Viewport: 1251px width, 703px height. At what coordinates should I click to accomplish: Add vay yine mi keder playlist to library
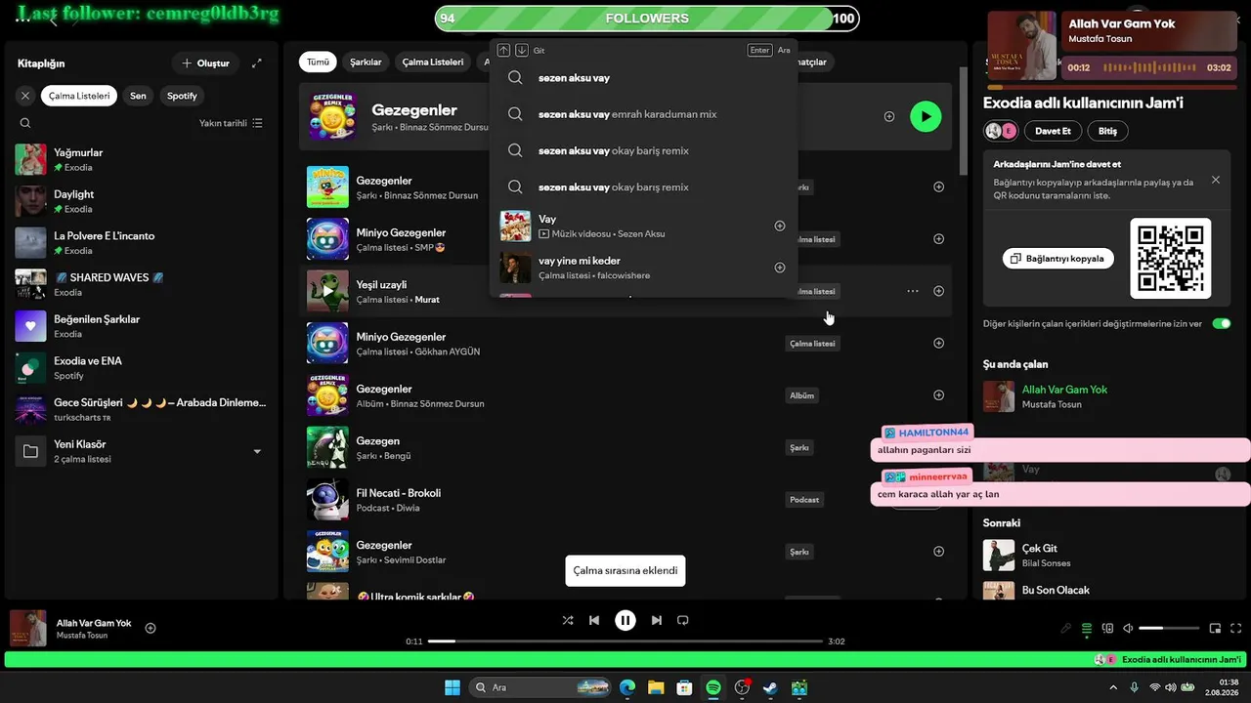click(x=780, y=268)
